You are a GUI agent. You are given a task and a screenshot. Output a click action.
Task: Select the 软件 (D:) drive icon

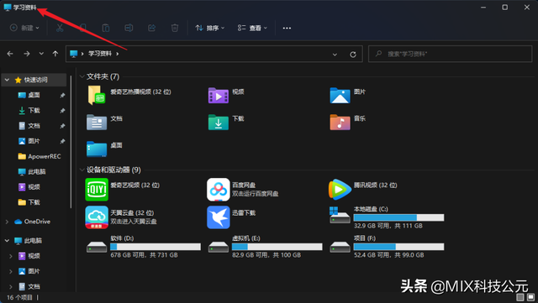click(97, 247)
